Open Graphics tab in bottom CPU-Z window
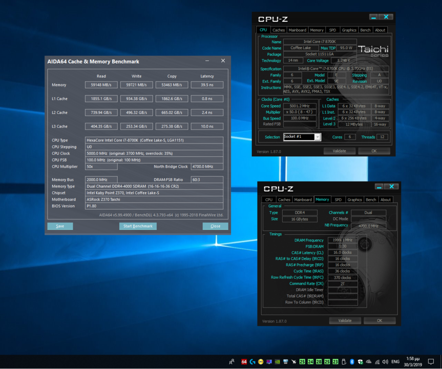Screen dimensions: 442x369 [x=354, y=199]
